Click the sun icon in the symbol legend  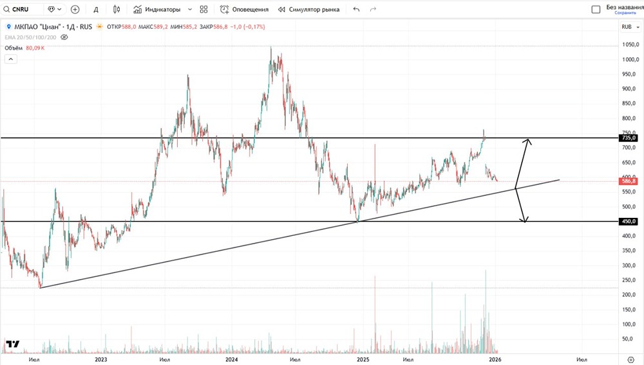coord(99,26)
